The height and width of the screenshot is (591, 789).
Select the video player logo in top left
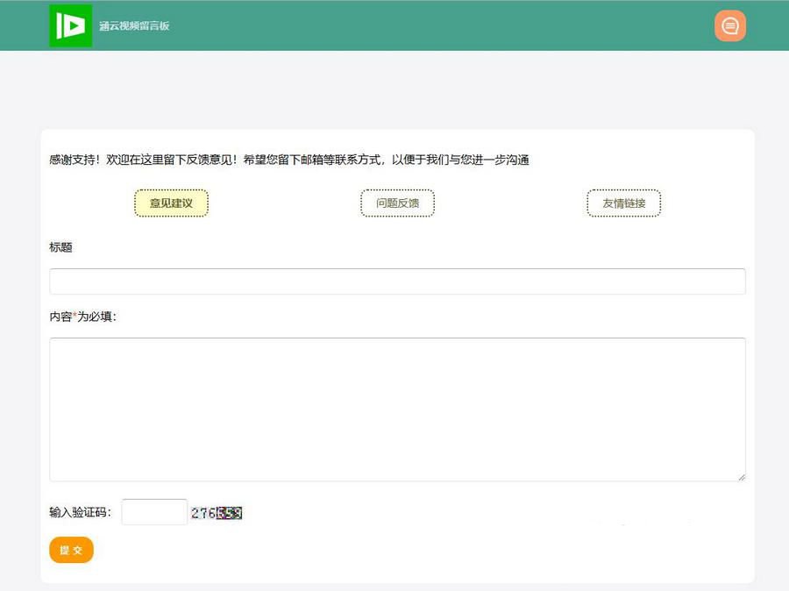(x=70, y=25)
